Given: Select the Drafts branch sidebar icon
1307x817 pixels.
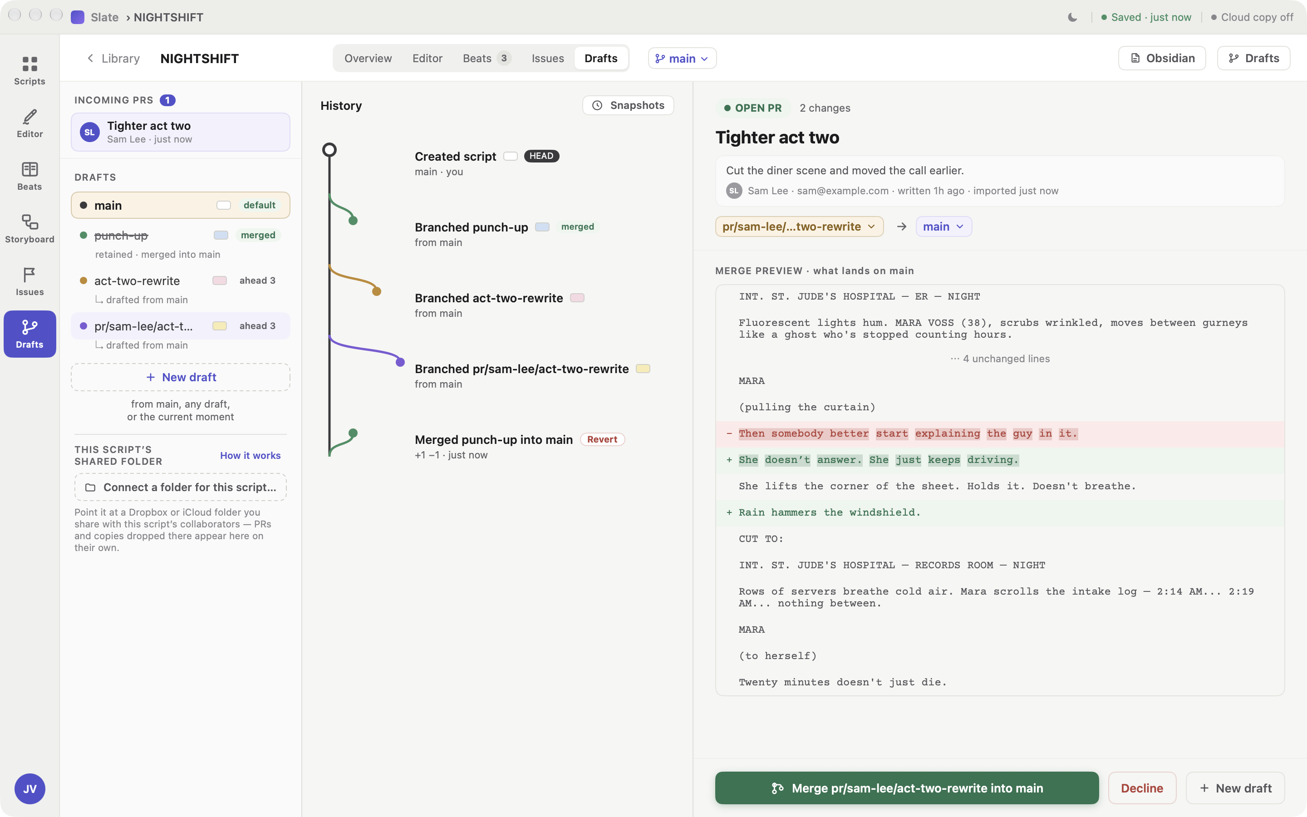Looking at the screenshot, I should click(29, 334).
